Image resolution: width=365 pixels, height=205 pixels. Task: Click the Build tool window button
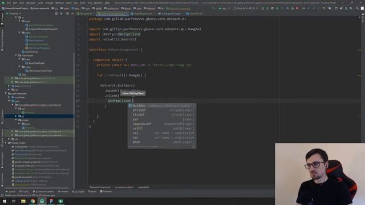click(x=92, y=191)
